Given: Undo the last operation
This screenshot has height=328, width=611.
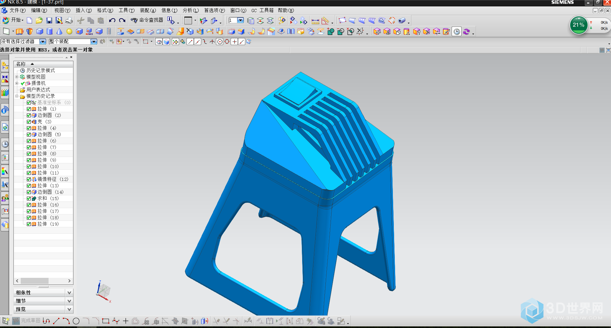Looking at the screenshot, I should click(x=112, y=20).
